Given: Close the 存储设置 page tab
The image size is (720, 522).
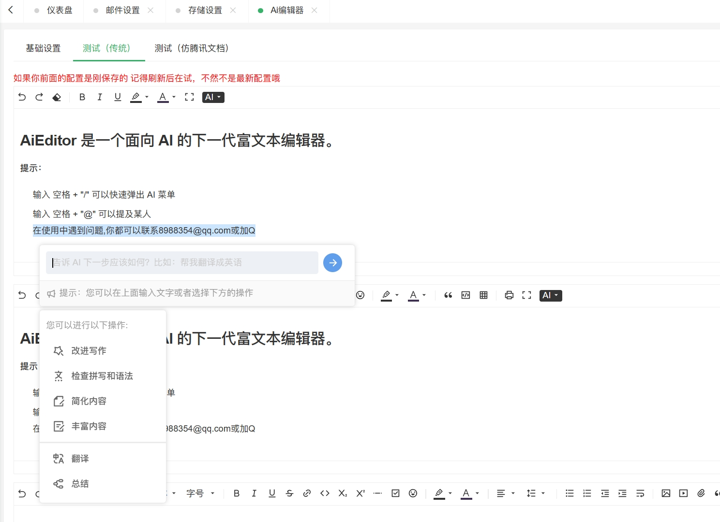Looking at the screenshot, I should click(233, 10).
